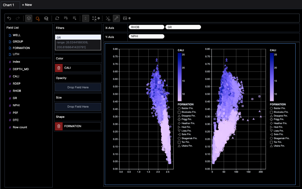Click the undo arrow in toolbar

pyautogui.click(x=9, y=18)
